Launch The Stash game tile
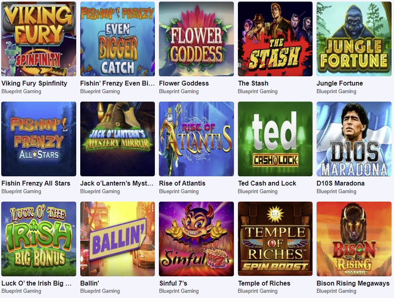The width and height of the screenshot is (394, 298). pos(275,39)
